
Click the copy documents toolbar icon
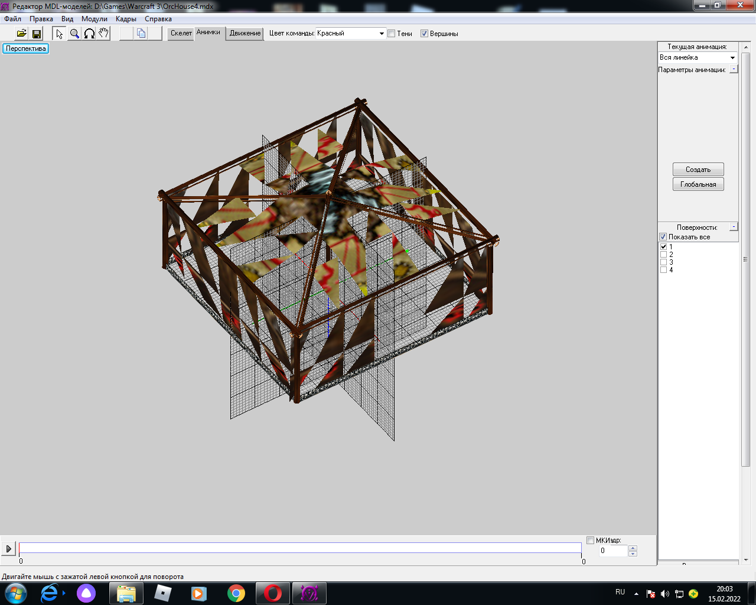coord(141,34)
